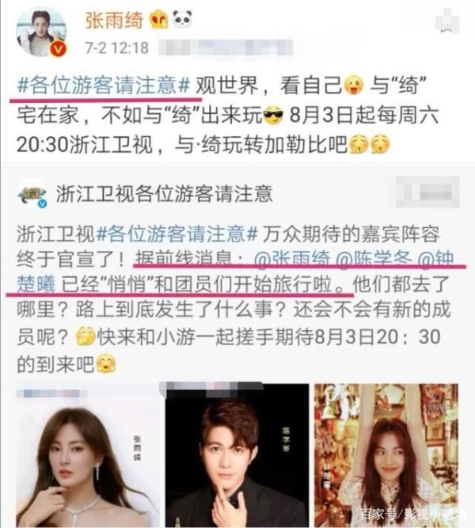Open the post options chevron at top right
475x528 pixels.
tap(447, 21)
